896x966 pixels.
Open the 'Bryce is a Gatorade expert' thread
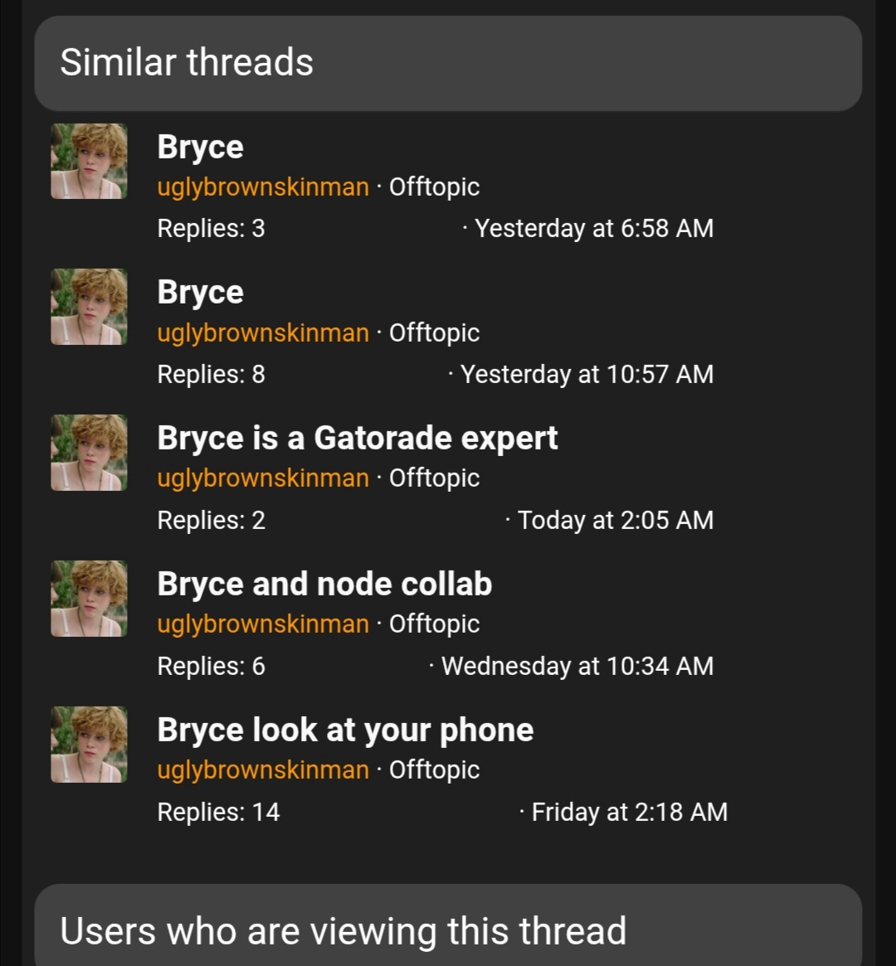click(x=357, y=437)
